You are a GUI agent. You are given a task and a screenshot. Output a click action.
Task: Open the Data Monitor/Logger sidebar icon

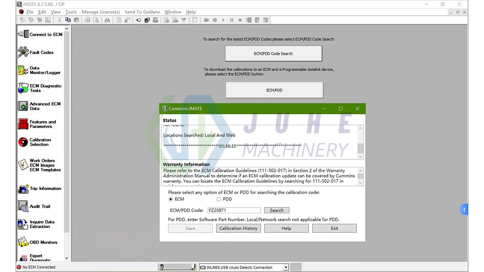coord(23,70)
